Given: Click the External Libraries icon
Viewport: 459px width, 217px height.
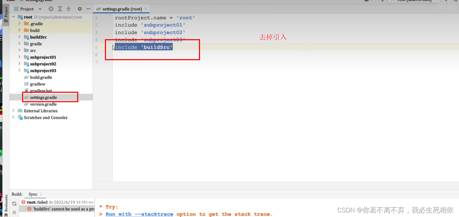Looking at the screenshot, I should coord(20,111).
